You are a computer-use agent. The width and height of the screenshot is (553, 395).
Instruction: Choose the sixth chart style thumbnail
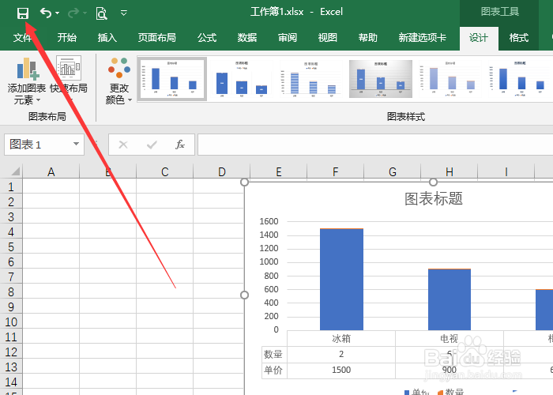tap(519, 79)
